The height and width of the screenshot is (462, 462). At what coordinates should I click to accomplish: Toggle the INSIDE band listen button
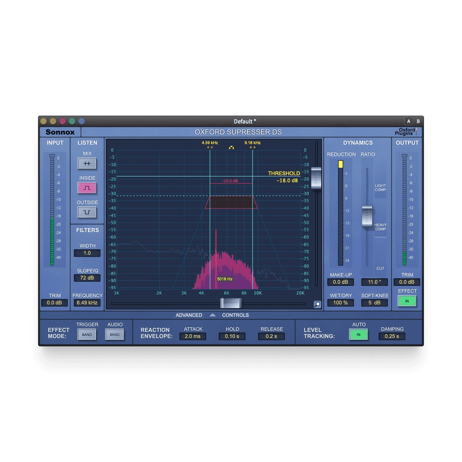[87, 188]
